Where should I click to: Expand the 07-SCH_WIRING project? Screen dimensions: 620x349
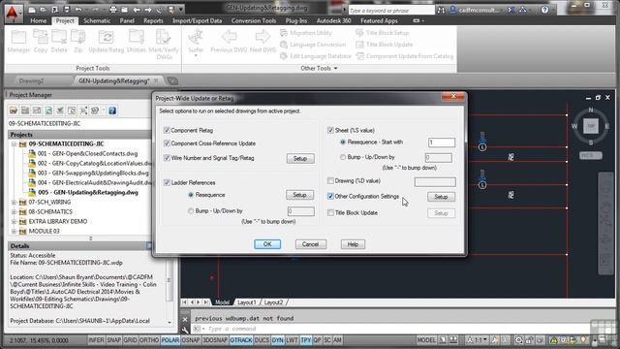click(14, 203)
